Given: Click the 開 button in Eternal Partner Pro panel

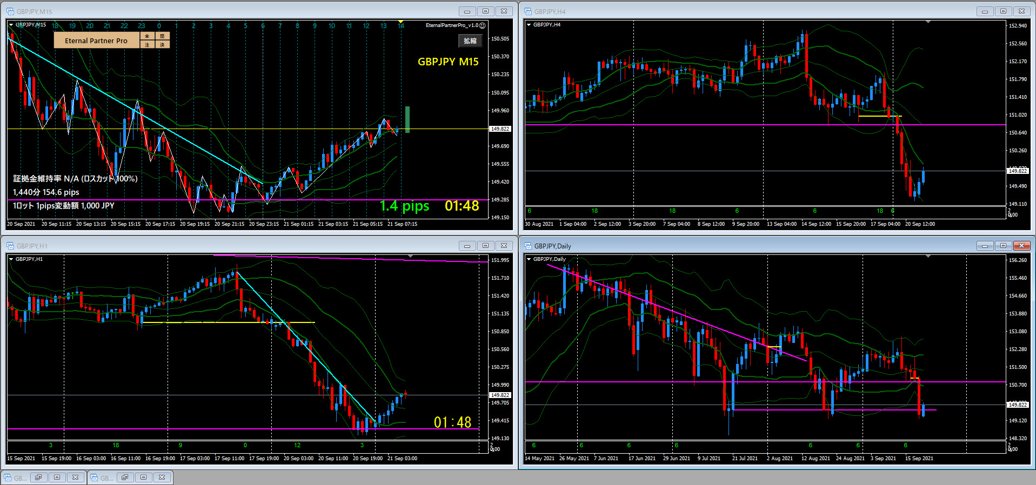Looking at the screenshot, I should [162, 36].
